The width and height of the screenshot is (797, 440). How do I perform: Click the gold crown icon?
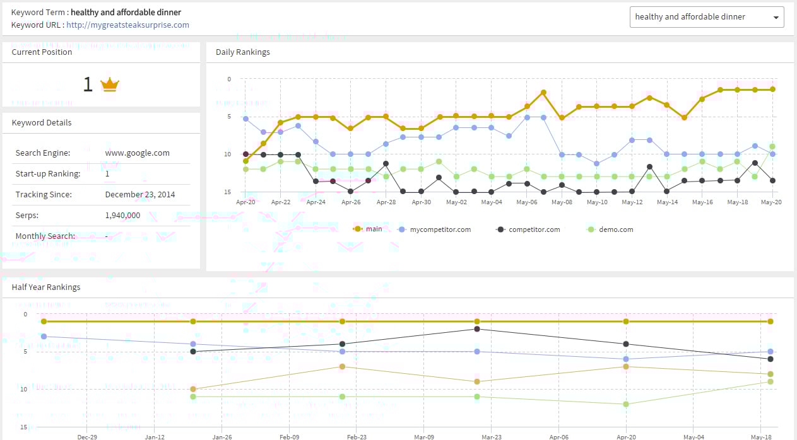tap(110, 84)
